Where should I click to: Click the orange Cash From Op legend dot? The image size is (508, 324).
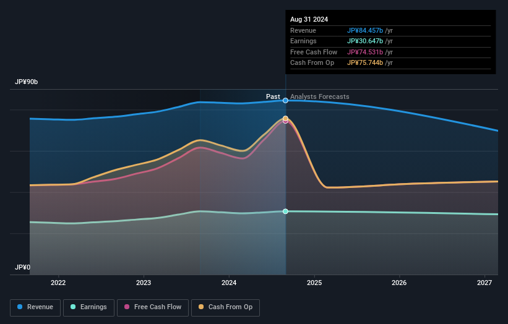tap(201, 307)
